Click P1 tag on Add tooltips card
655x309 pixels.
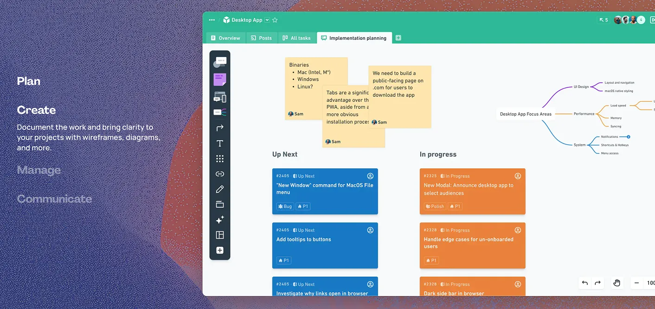click(x=283, y=260)
